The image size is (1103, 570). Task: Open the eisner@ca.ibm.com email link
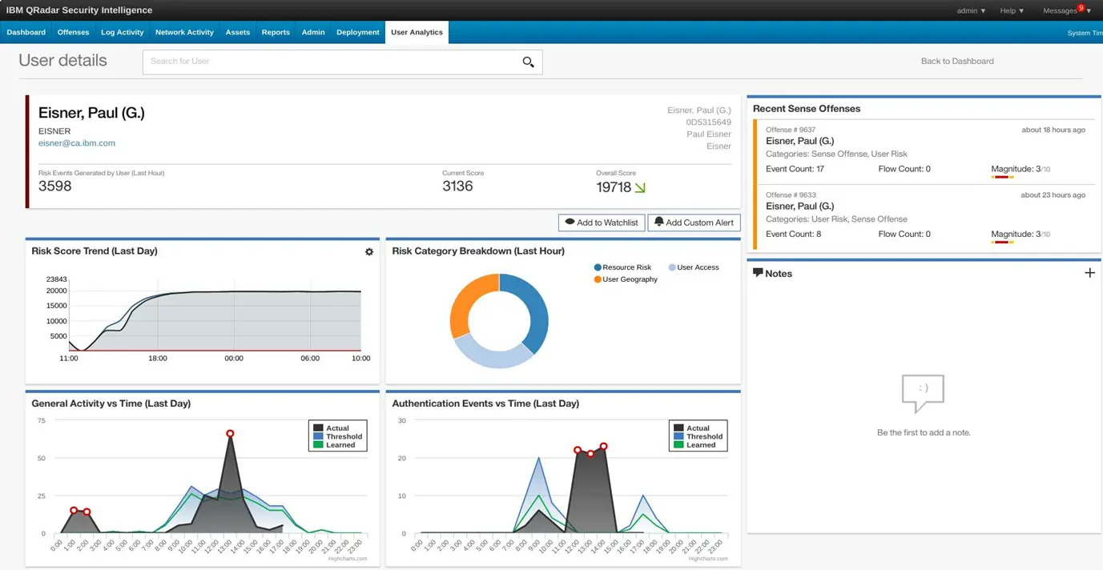77,143
